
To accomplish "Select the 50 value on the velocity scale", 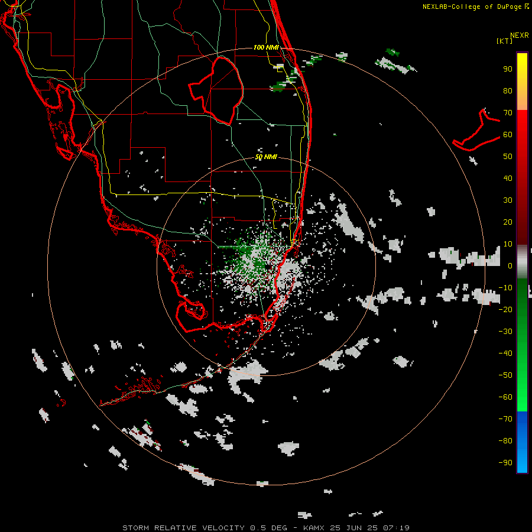I will point(508,157).
